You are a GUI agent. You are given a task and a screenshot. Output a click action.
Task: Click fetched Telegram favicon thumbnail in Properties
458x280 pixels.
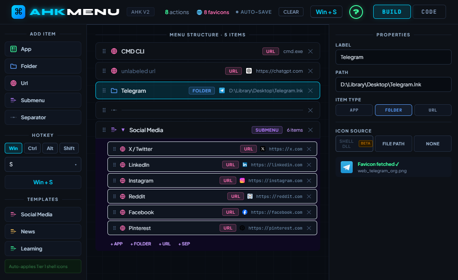point(347,167)
